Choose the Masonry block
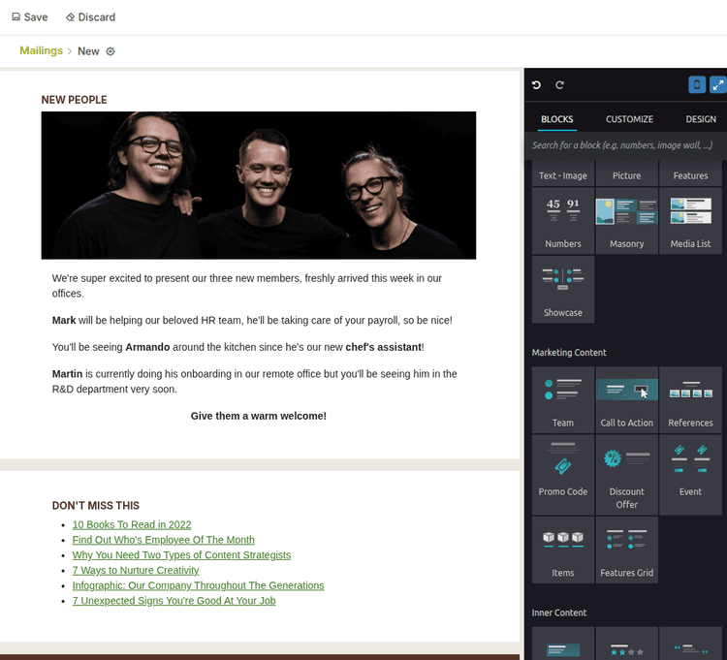 point(626,221)
